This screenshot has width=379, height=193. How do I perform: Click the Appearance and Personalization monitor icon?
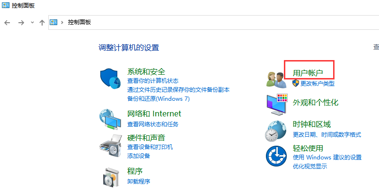pos(277,105)
